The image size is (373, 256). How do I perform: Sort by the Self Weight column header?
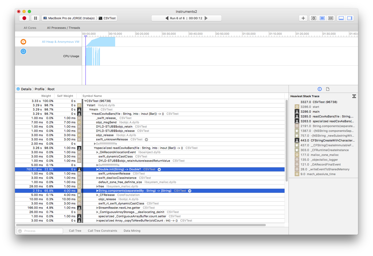point(65,96)
